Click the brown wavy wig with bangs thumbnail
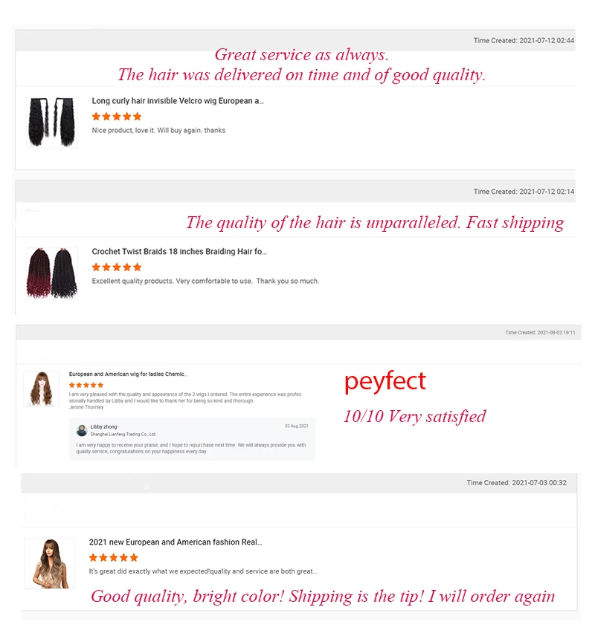The height and width of the screenshot is (636, 595). pos(42,389)
